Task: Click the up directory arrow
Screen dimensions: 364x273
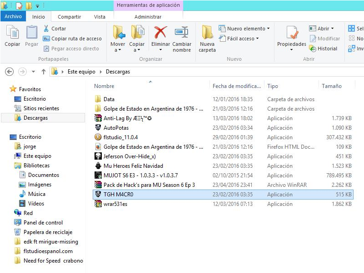Action: coord(44,72)
